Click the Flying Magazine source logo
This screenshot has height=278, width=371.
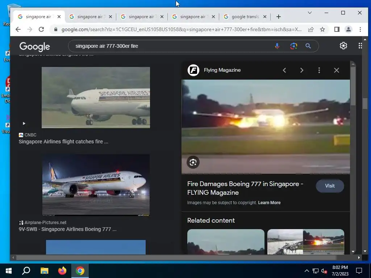[x=193, y=70]
